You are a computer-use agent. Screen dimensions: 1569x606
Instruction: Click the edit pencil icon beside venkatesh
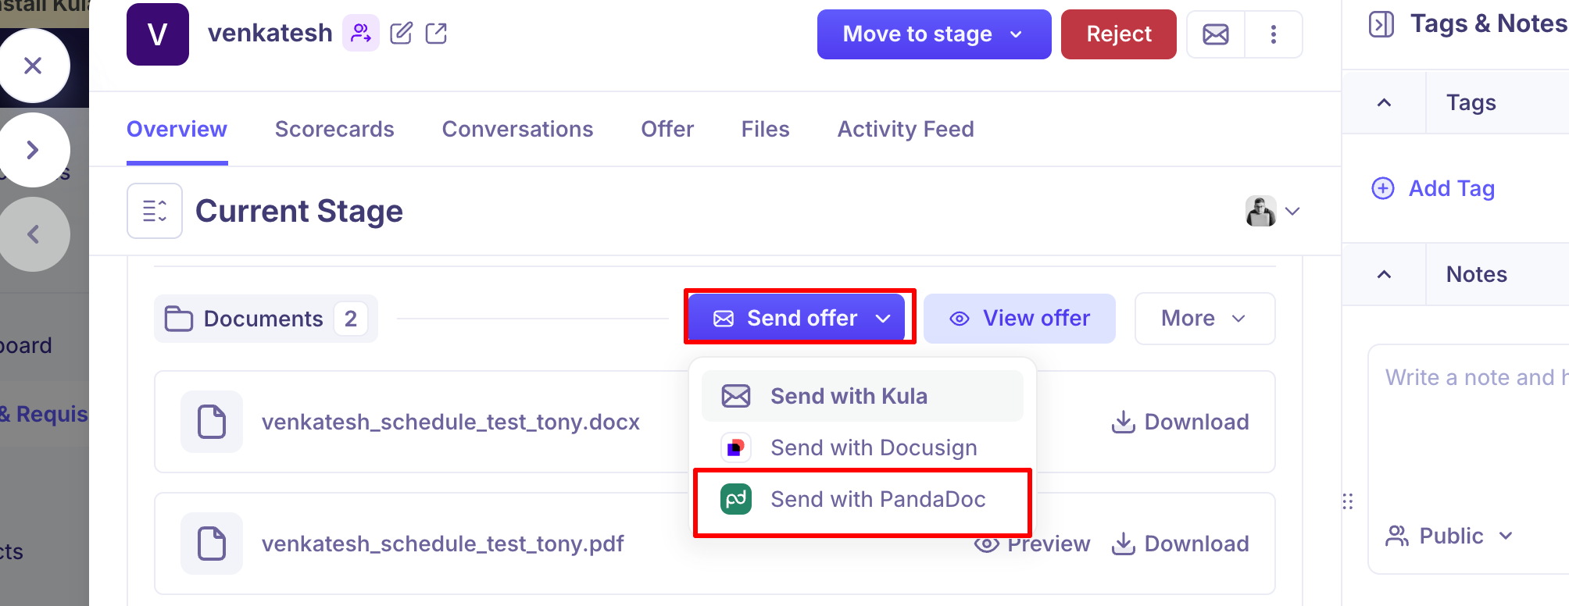click(401, 34)
